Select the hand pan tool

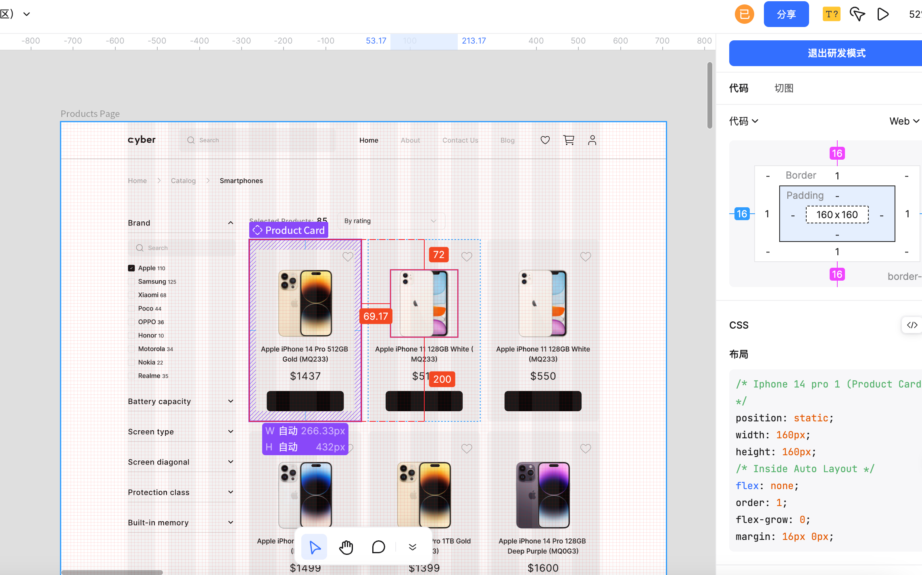pos(346,547)
